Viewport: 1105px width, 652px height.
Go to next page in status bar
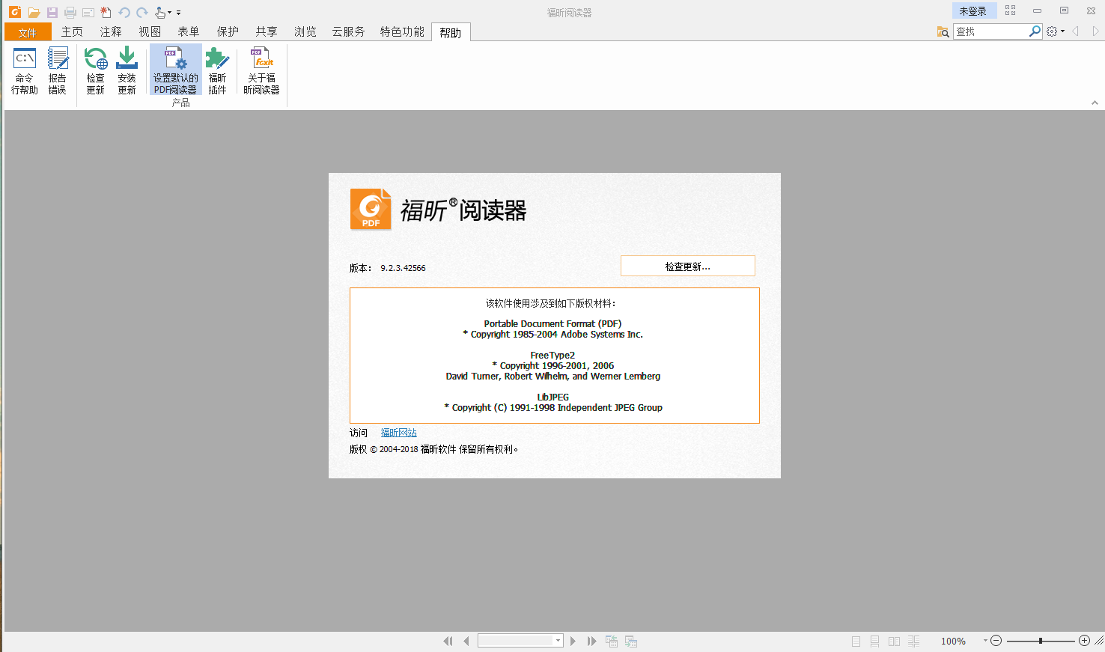pyautogui.click(x=573, y=641)
